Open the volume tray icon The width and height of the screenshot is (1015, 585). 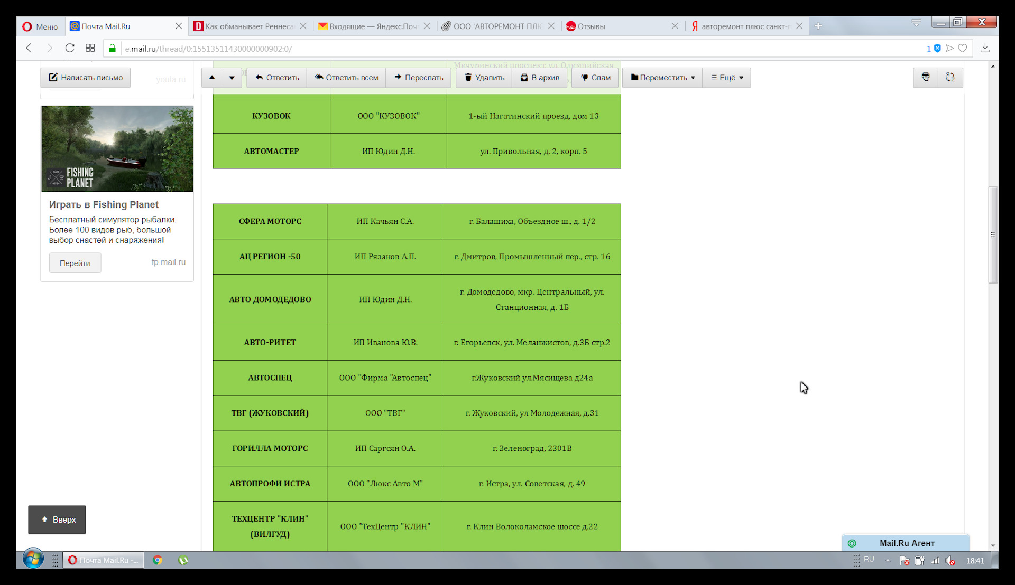[x=951, y=561]
